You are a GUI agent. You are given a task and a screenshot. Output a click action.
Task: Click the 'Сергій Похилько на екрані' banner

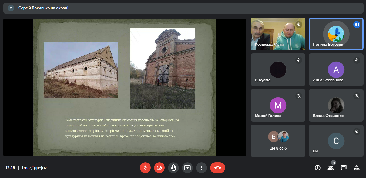pyautogui.click(x=43, y=8)
